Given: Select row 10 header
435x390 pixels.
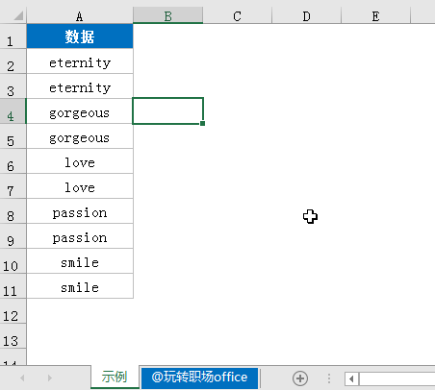Looking at the screenshot, I should (13, 261).
